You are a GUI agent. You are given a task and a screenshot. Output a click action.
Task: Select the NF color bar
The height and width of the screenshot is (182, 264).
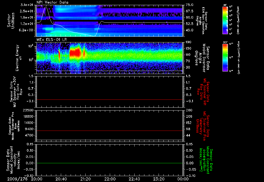coord(225,20)
